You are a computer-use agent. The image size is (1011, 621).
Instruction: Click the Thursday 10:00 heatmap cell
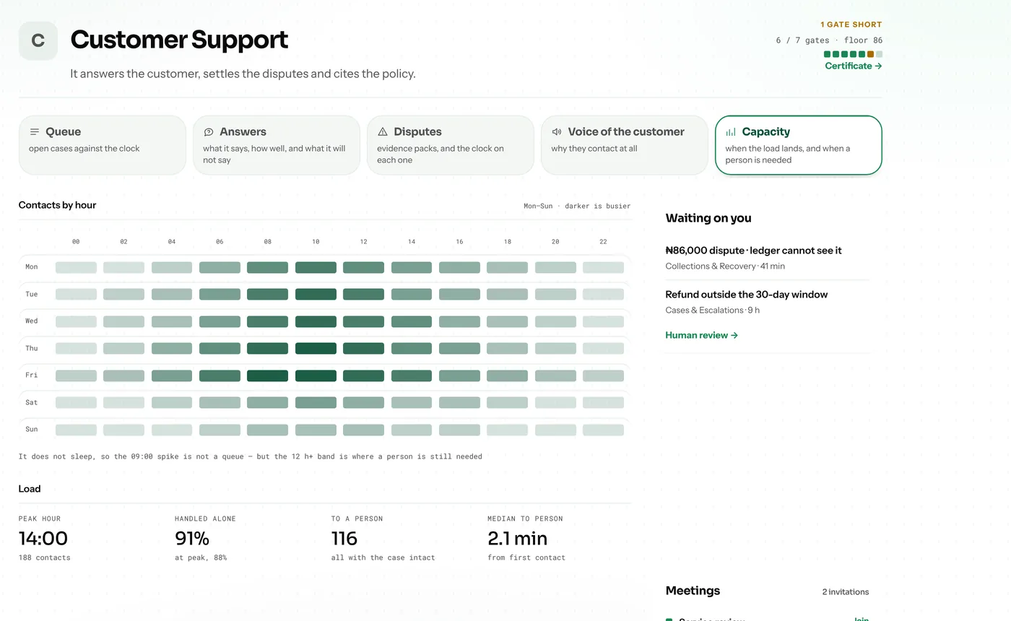point(316,348)
